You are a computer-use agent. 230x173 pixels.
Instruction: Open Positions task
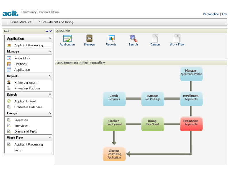point(20,64)
